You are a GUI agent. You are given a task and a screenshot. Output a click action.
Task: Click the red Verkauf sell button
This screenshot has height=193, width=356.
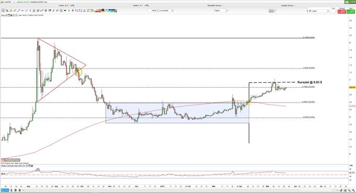pos(342,12)
